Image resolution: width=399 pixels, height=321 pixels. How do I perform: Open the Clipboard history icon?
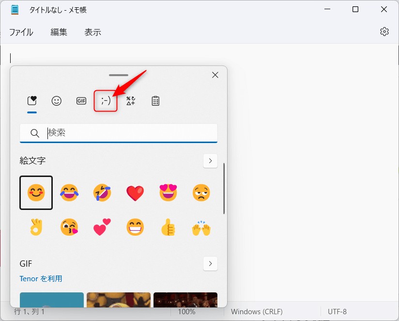(x=155, y=101)
